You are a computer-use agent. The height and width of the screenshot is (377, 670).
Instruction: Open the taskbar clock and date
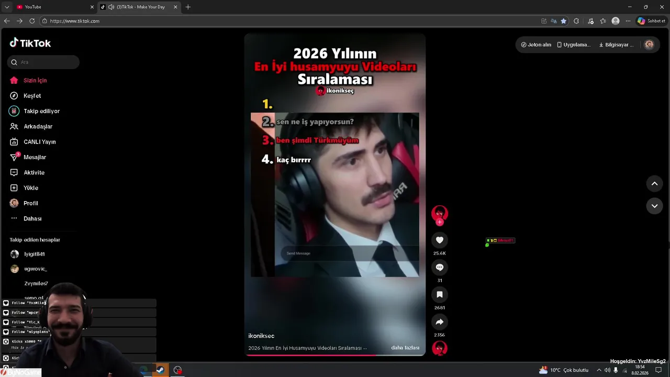coord(640,370)
